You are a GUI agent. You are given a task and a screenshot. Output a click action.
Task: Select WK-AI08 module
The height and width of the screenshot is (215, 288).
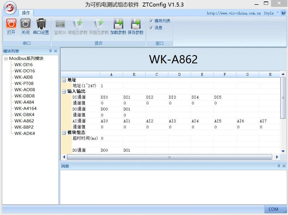24,77
